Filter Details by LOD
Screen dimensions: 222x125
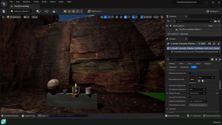coord(190,64)
